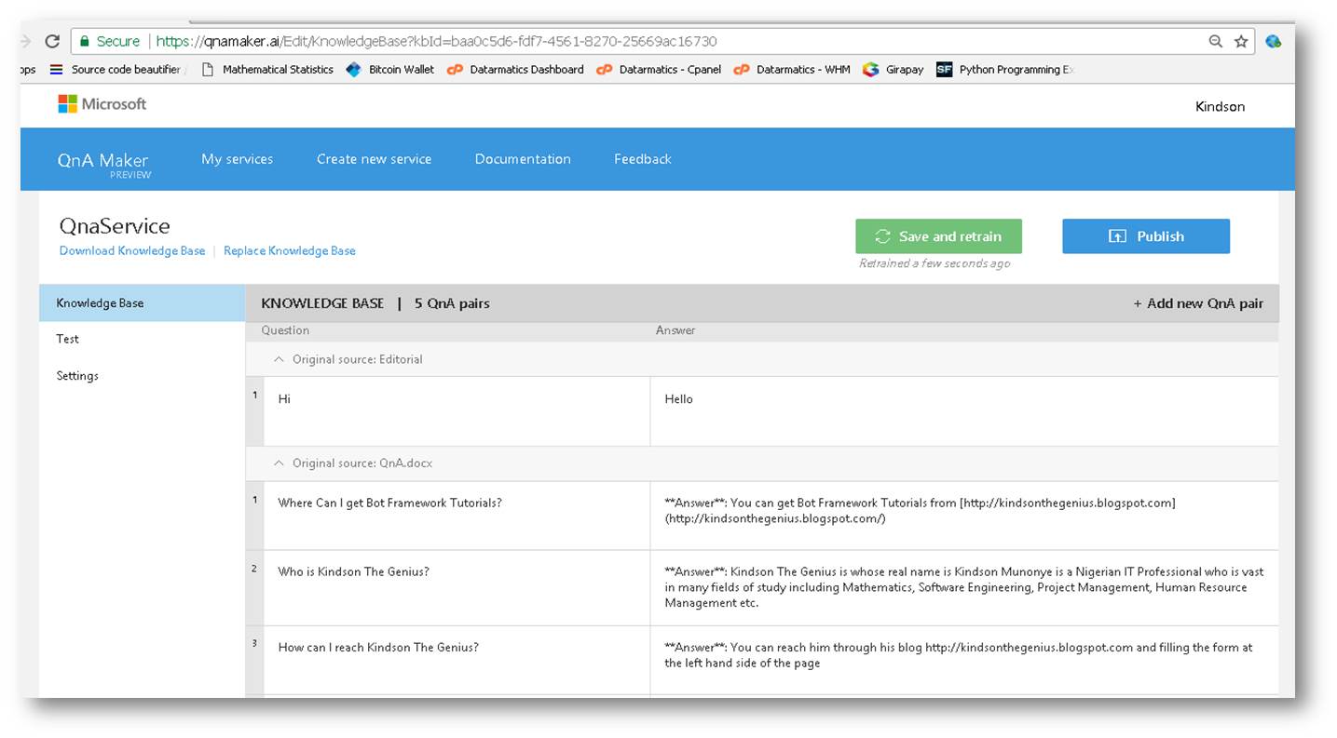The width and height of the screenshot is (1337, 738).
Task: Collapse the Original source: QnA.docx group
Action: 279,463
